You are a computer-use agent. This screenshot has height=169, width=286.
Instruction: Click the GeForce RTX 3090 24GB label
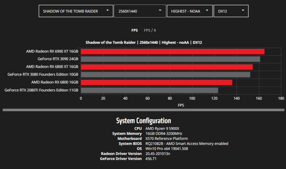(57, 59)
